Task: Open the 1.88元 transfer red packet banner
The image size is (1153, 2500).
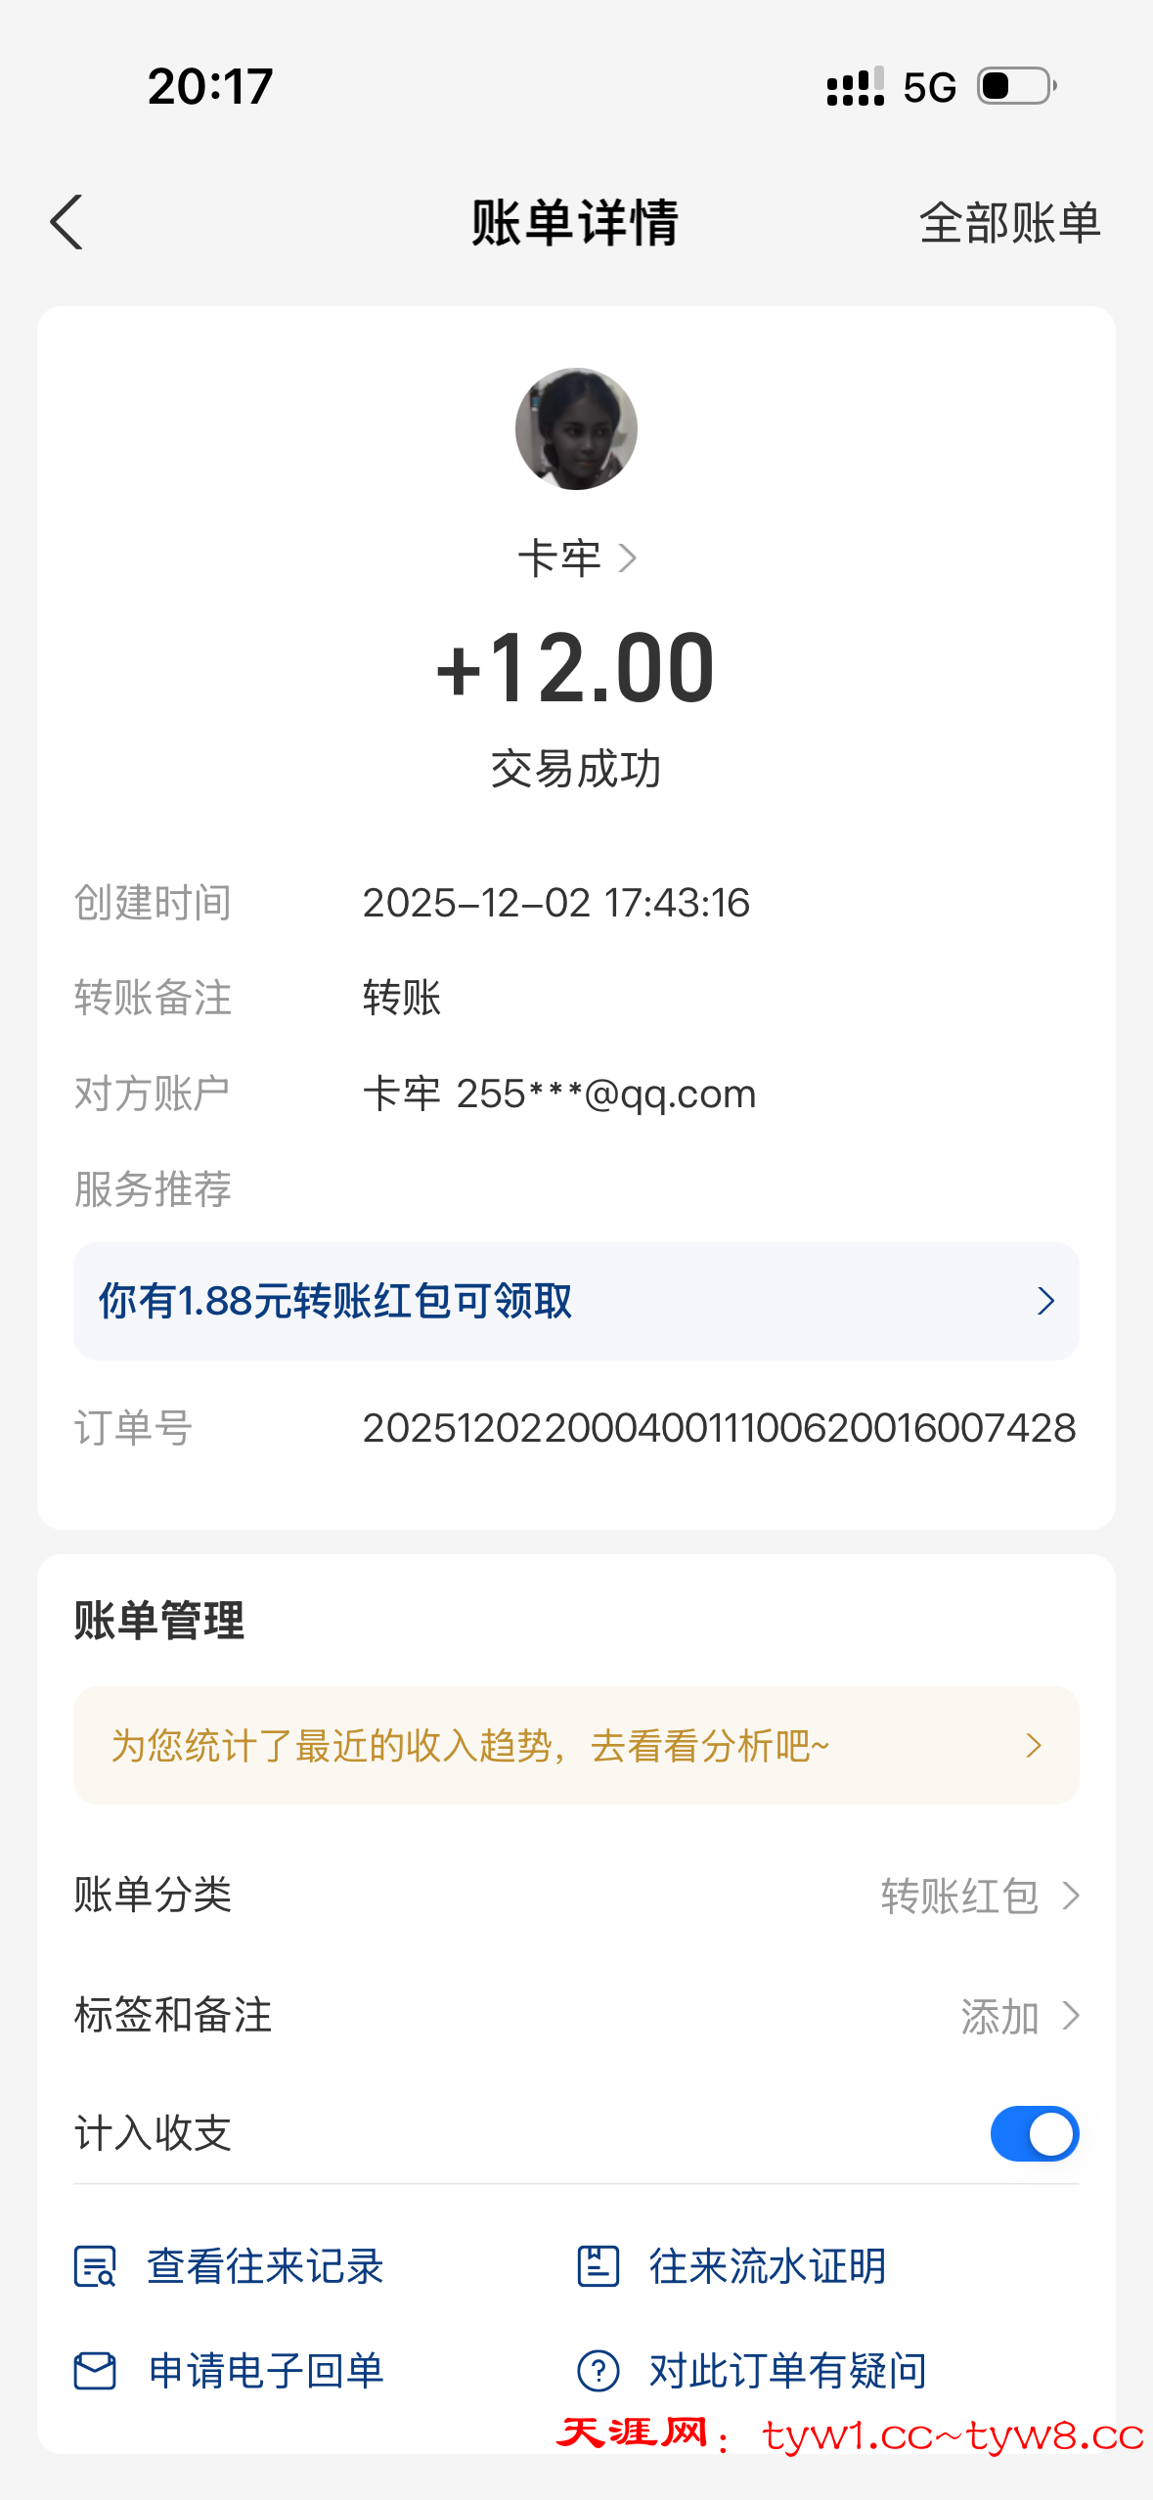Action: [576, 1301]
